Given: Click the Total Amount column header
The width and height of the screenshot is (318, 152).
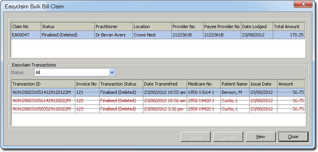Looking at the screenshot, I should (289, 27).
